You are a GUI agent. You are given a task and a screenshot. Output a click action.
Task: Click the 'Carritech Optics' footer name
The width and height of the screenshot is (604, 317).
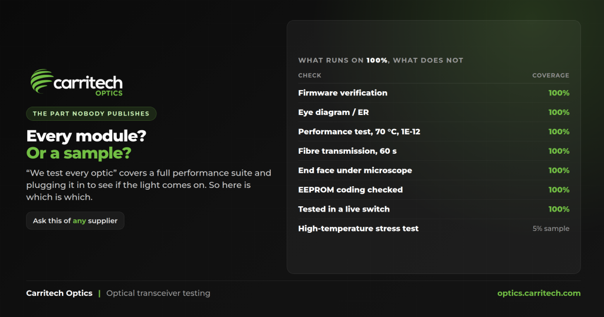(x=60, y=293)
